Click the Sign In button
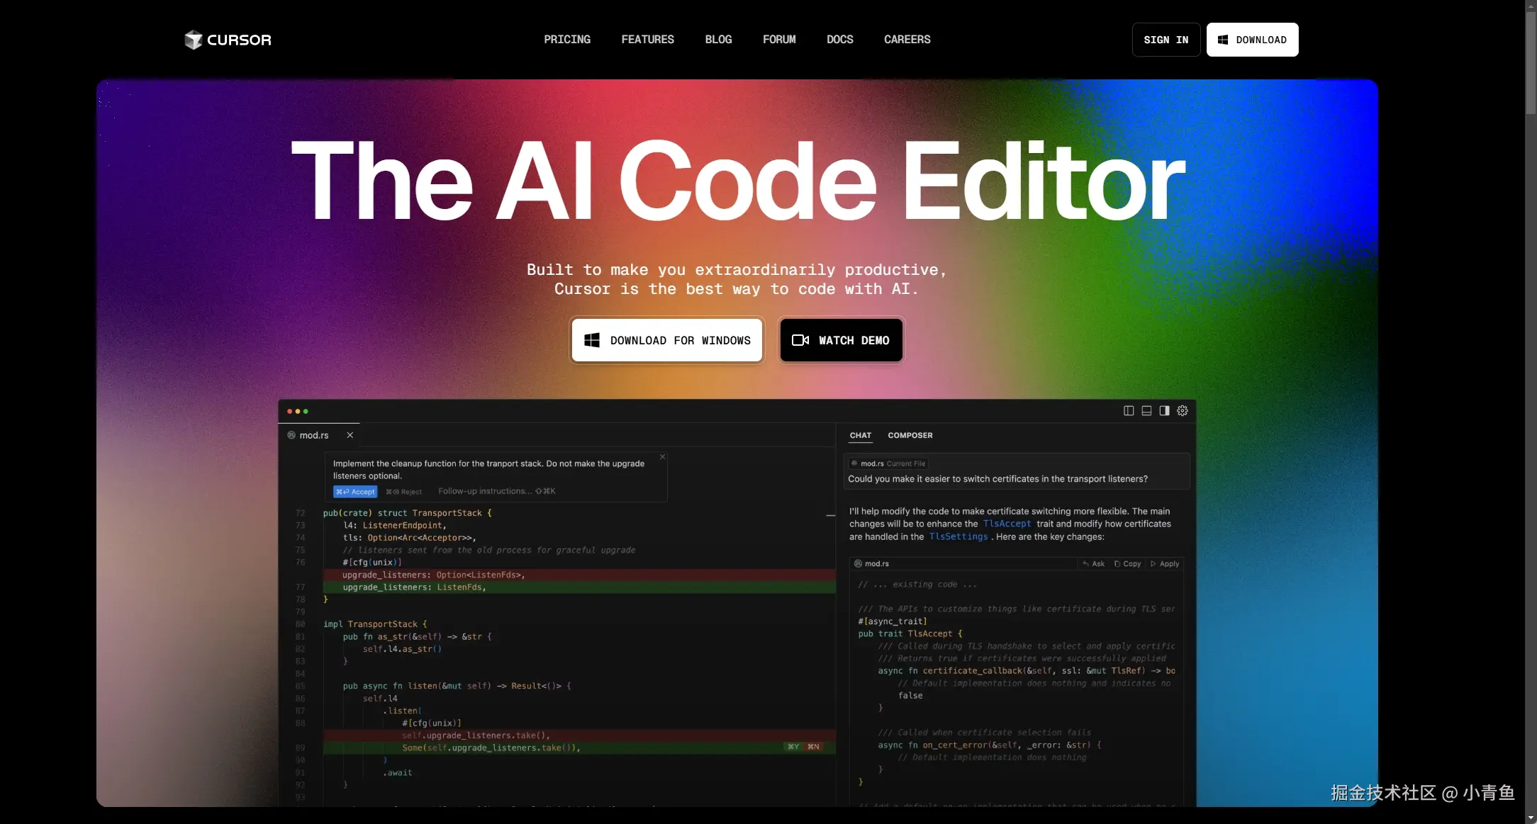 pos(1166,40)
